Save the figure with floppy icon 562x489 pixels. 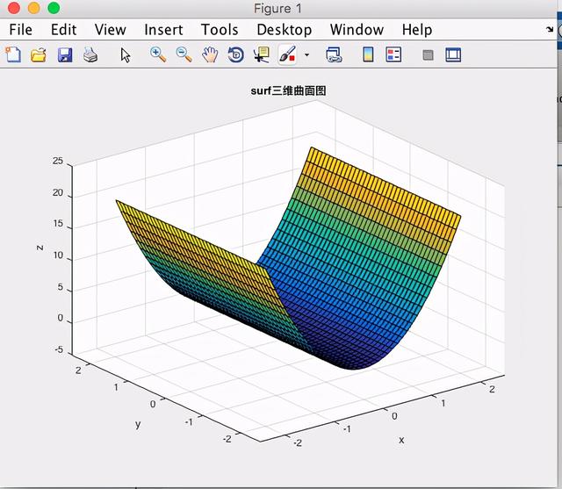coord(65,55)
